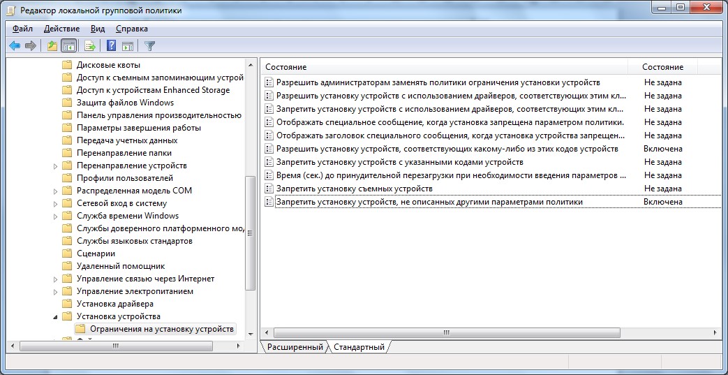Click the Export list toolbar icon
This screenshot has height=375, width=728.
(89, 46)
